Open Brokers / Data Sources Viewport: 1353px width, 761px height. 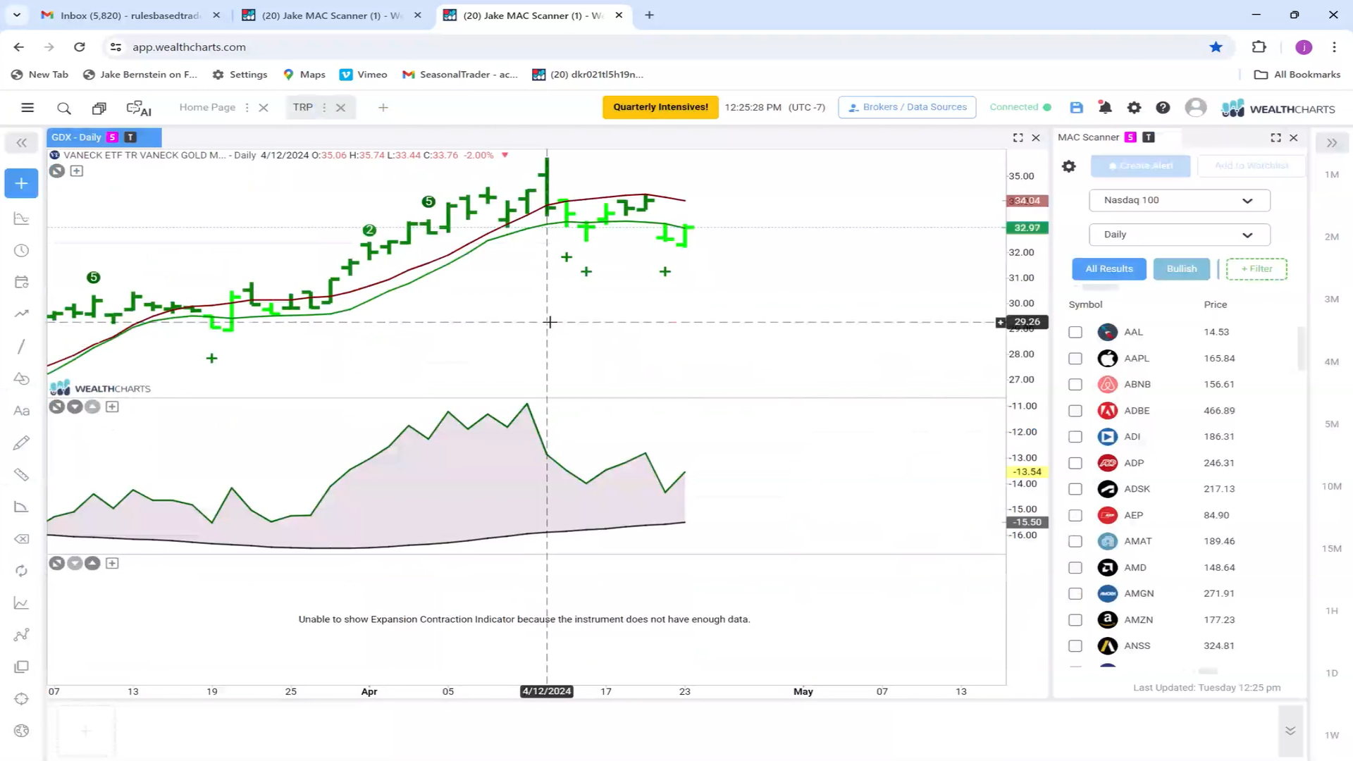[x=907, y=107]
